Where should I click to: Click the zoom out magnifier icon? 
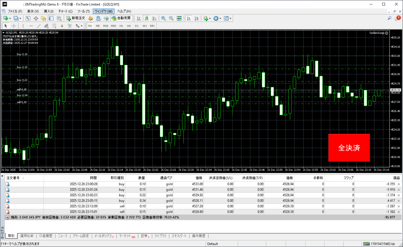point(171,18)
